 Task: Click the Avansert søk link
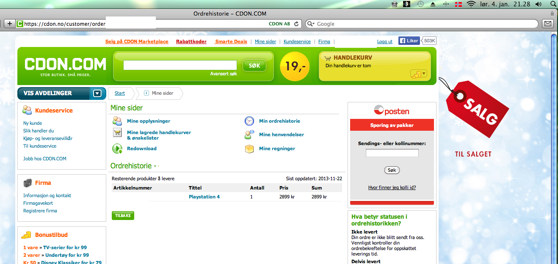pyautogui.click(x=224, y=74)
